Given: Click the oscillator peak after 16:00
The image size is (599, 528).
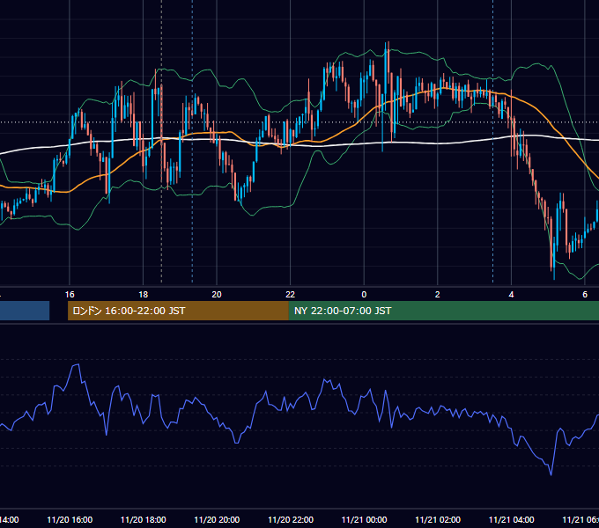Looking at the screenshot, I should pos(77,365).
